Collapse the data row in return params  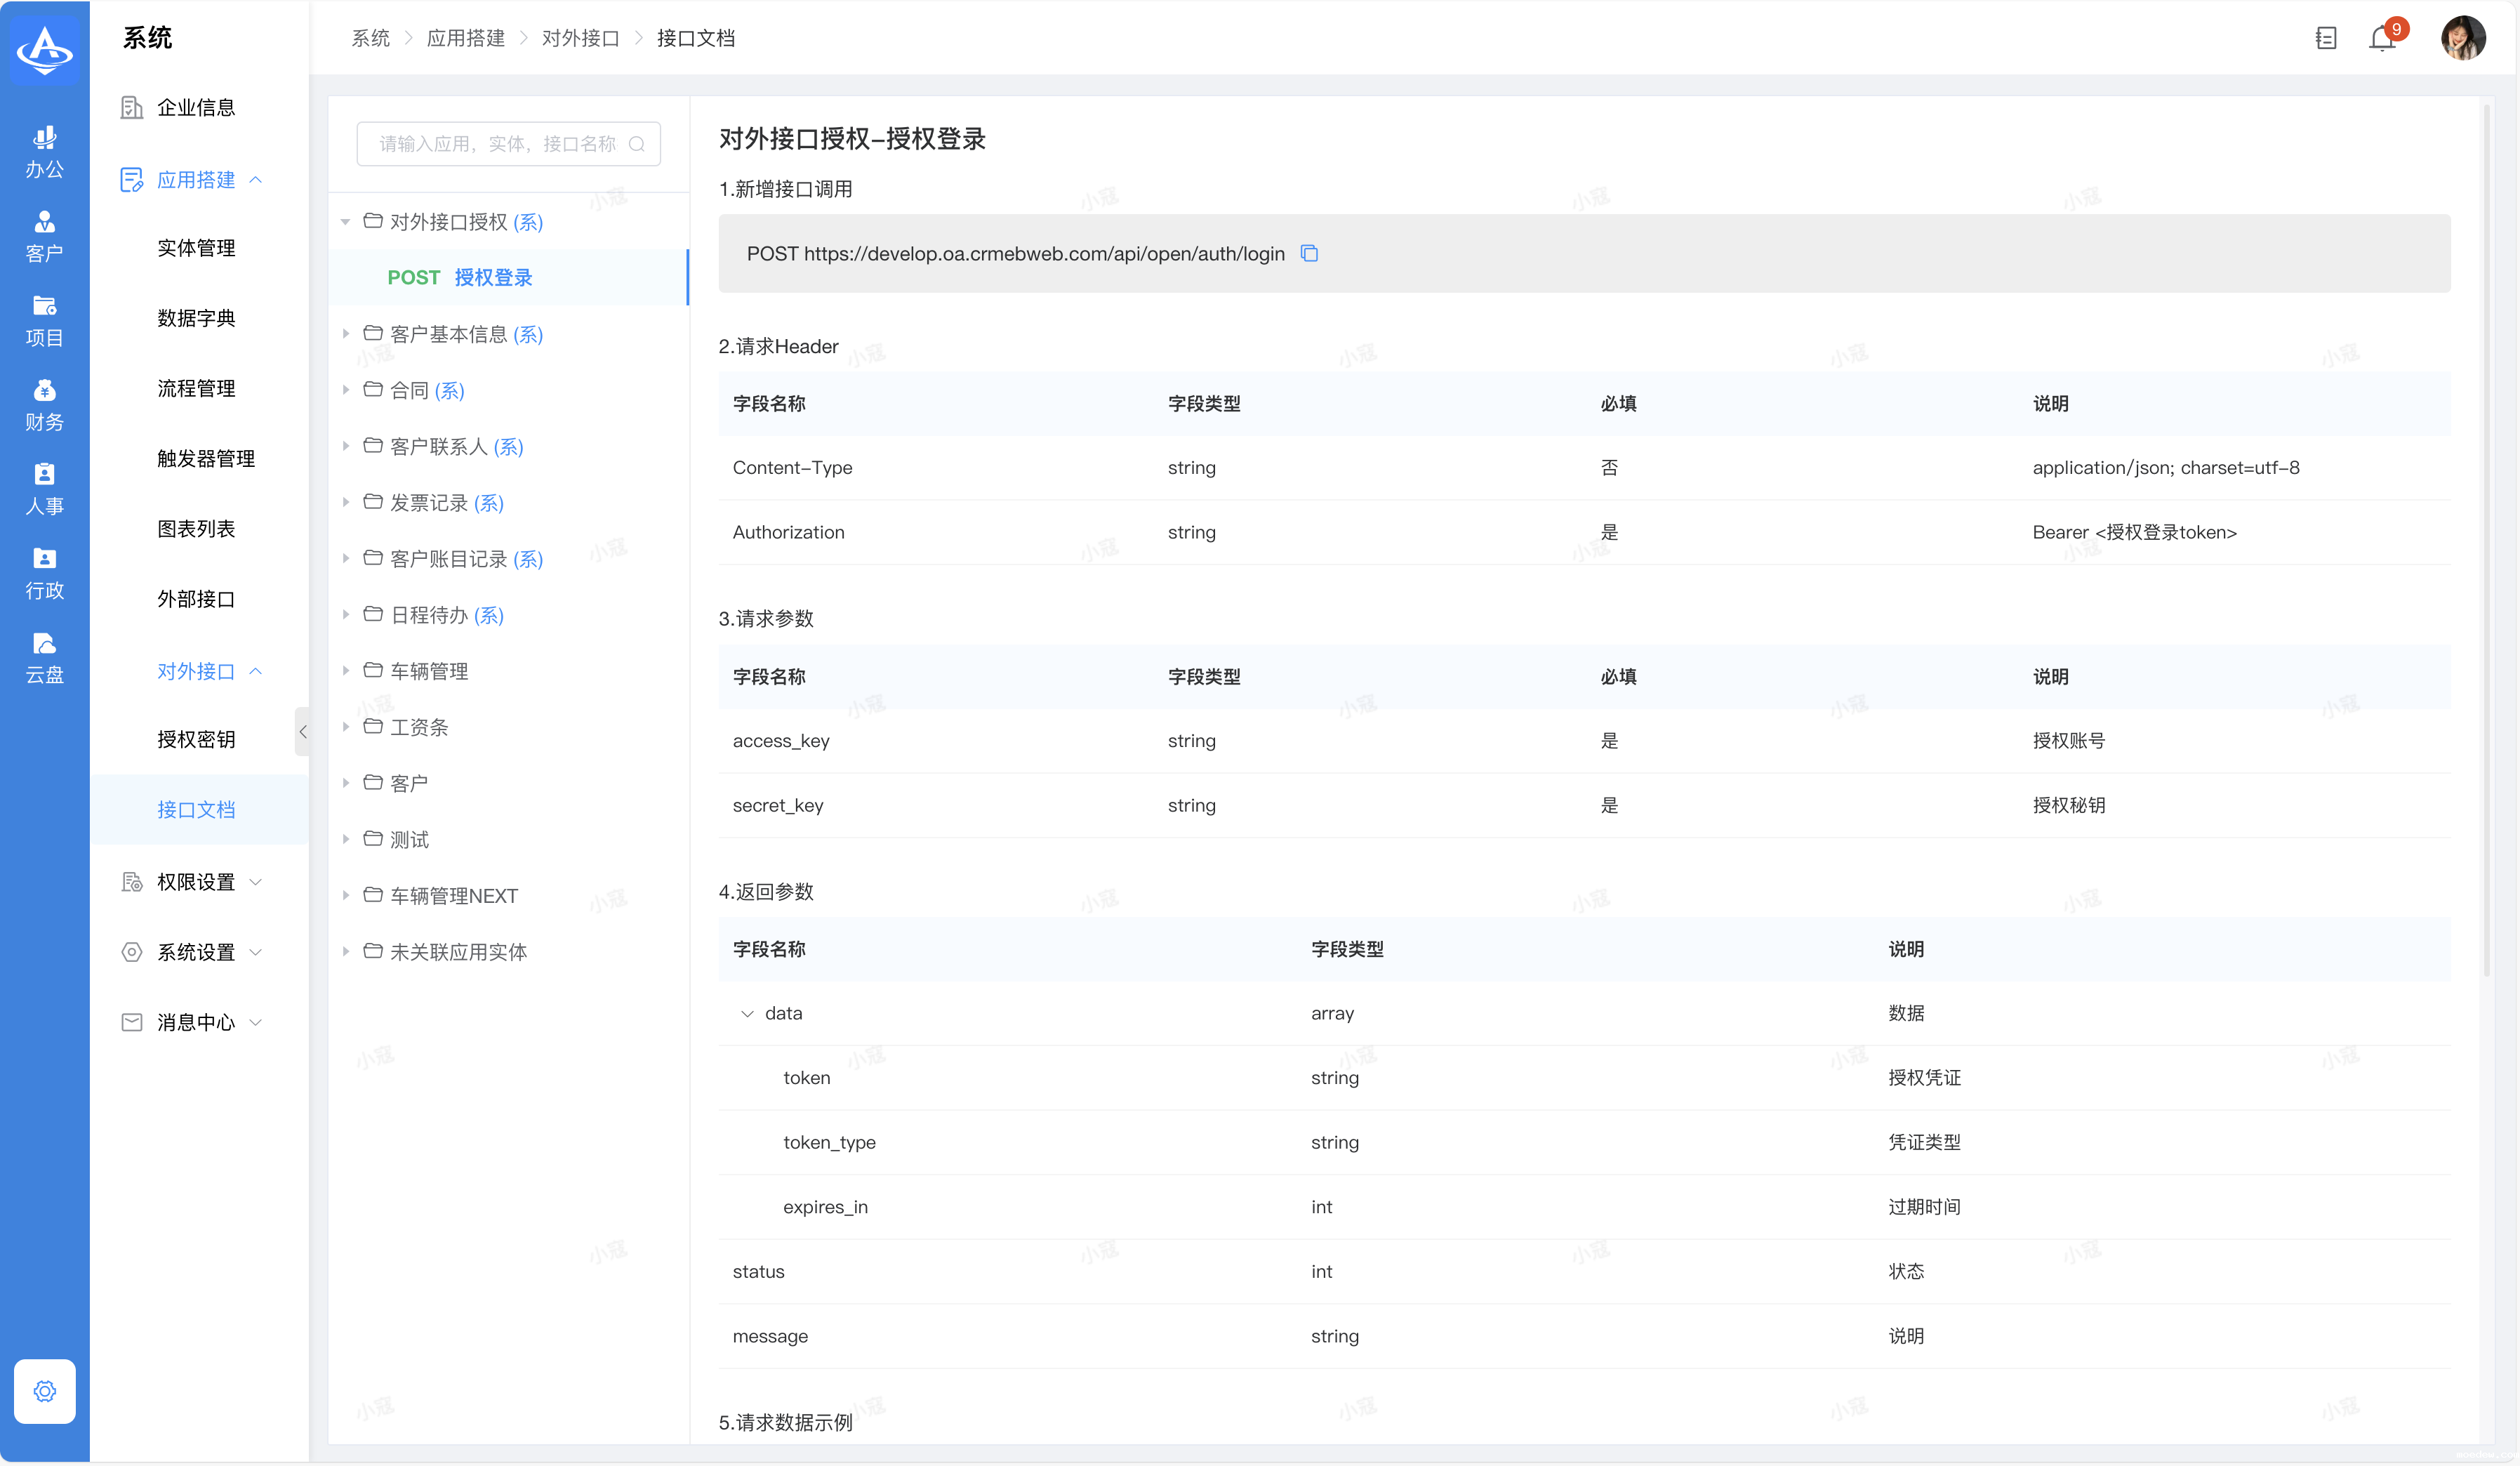tap(747, 1014)
